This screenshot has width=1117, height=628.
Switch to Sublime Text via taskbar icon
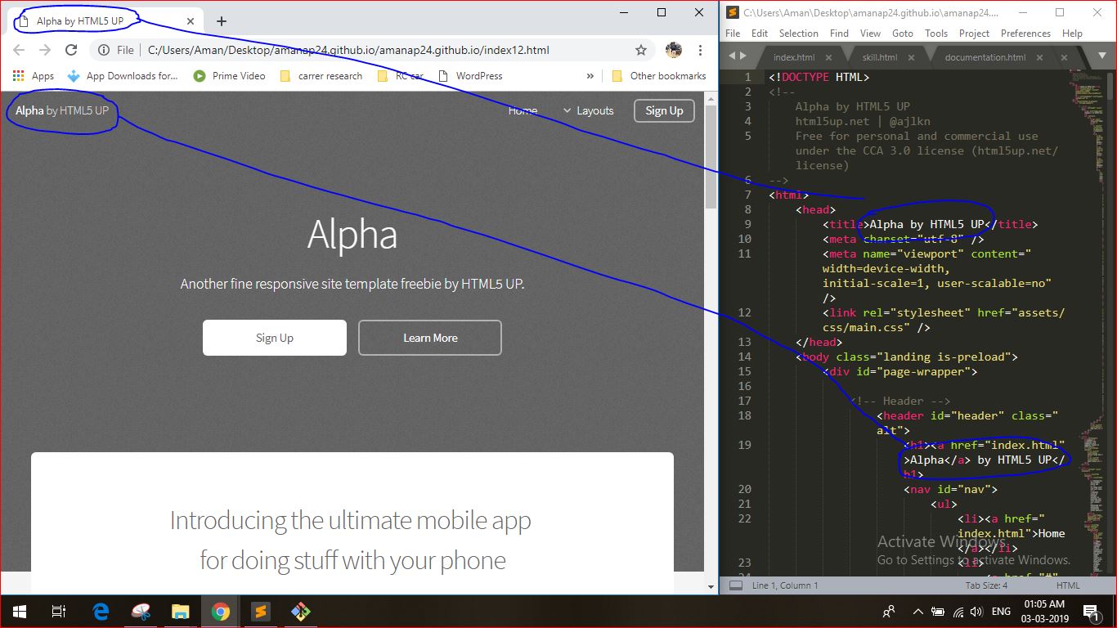click(x=260, y=612)
